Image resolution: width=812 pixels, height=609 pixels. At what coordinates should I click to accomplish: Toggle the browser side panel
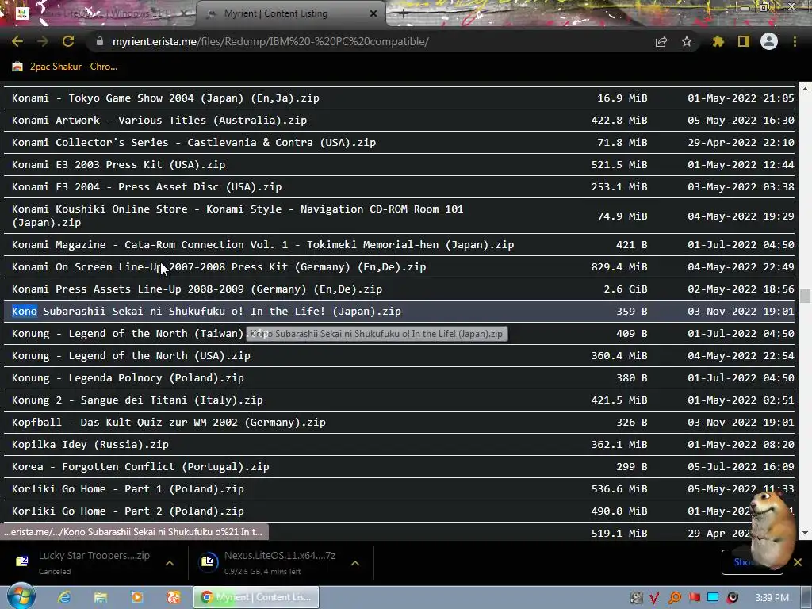coord(744,41)
